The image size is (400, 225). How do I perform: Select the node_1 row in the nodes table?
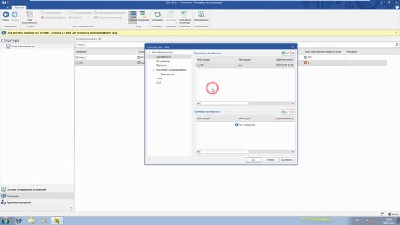(x=231, y=57)
